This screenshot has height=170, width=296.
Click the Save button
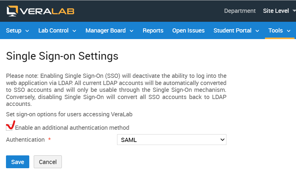coord(18,162)
